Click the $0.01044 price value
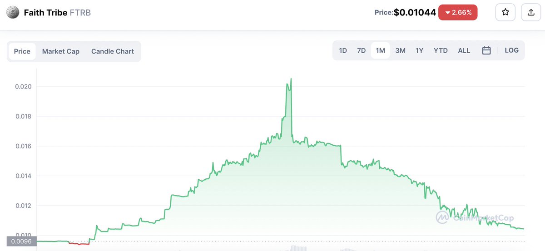The width and height of the screenshot is (545, 251). coord(415,13)
